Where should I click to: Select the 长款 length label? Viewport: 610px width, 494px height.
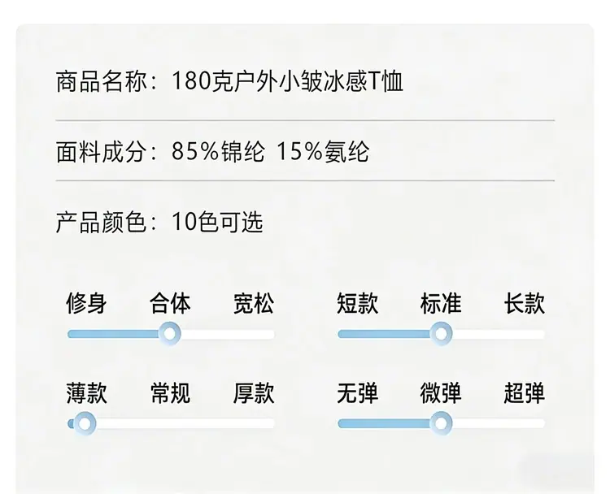tap(525, 303)
